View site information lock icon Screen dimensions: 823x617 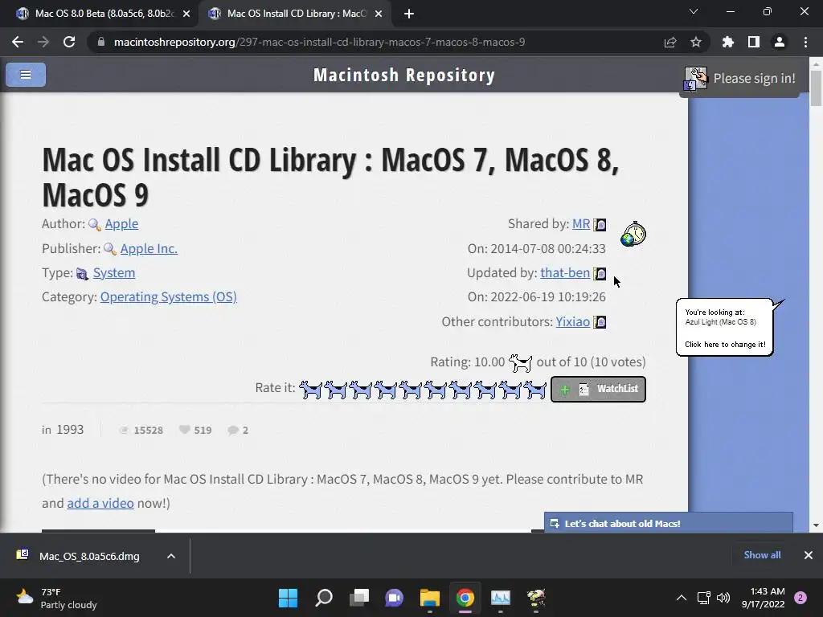[x=101, y=42]
